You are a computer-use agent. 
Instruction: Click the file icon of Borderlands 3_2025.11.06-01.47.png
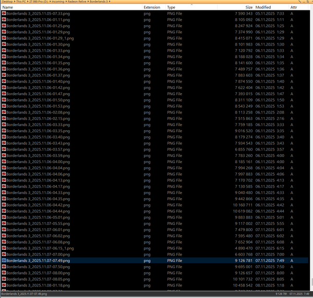click(4, 94)
